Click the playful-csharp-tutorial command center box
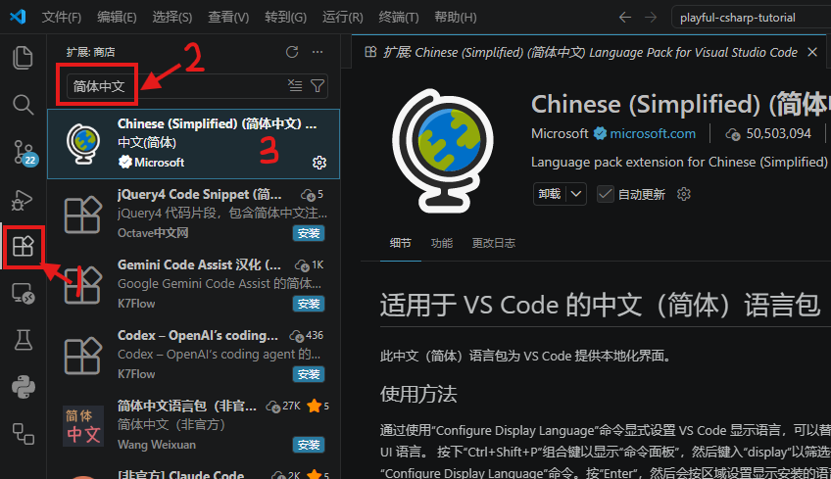 coord(751,18)
